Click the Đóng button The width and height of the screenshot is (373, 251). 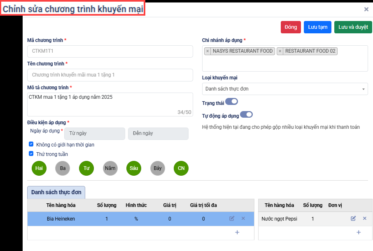pos(291,27)
